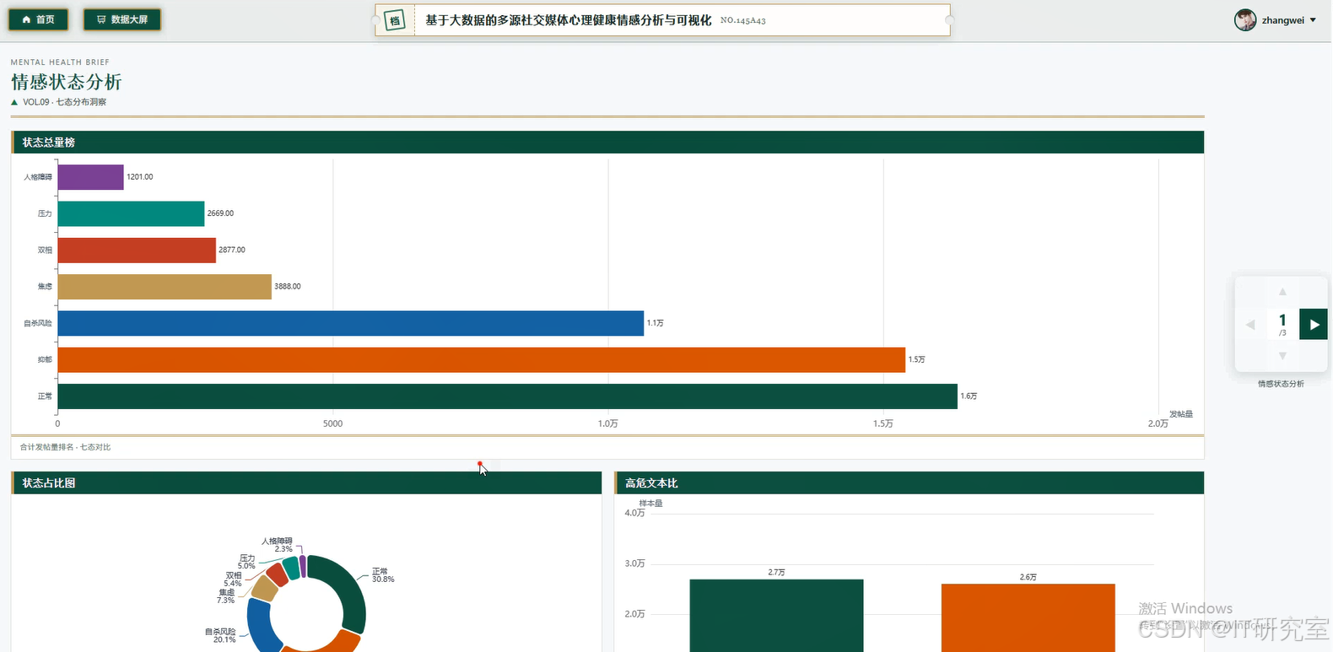Click the 状态占比图 panel header
The image size is (1333, 652).
click(306, 482)
